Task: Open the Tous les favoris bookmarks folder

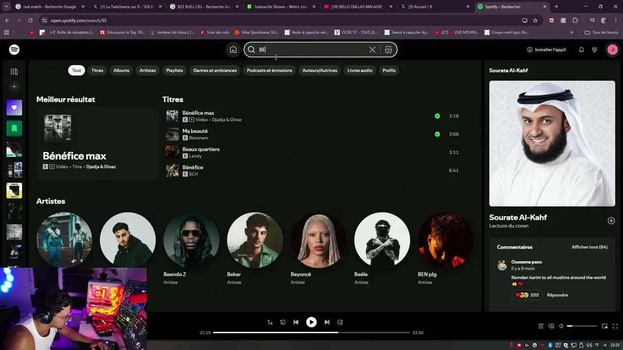Action: 602,33
